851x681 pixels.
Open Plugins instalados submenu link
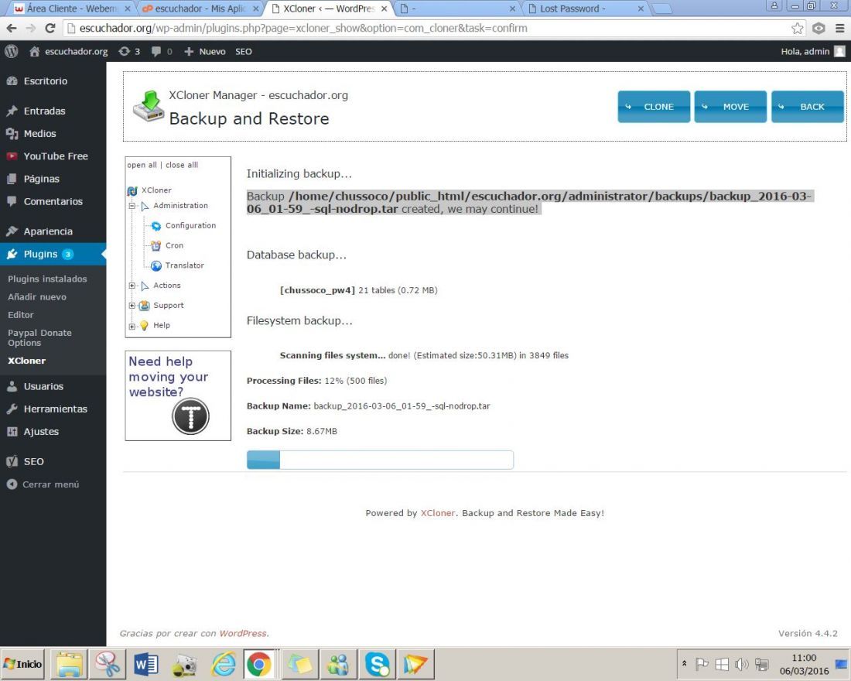[x=47, y=279]
